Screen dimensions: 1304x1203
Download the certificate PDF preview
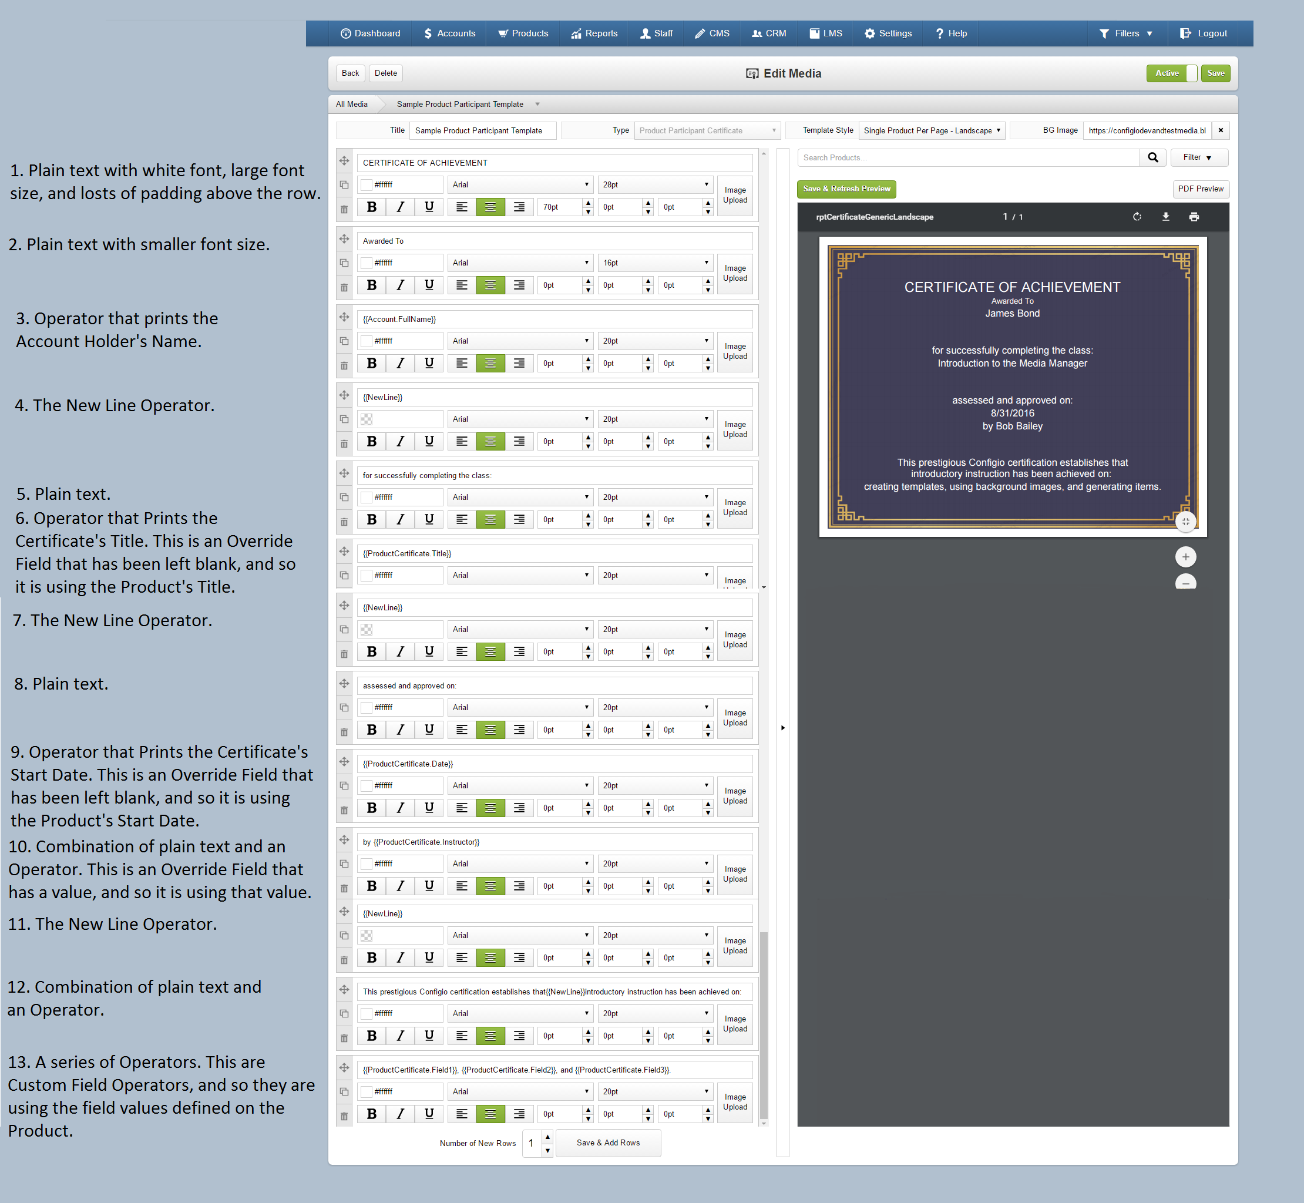(x=1165, y=217)
